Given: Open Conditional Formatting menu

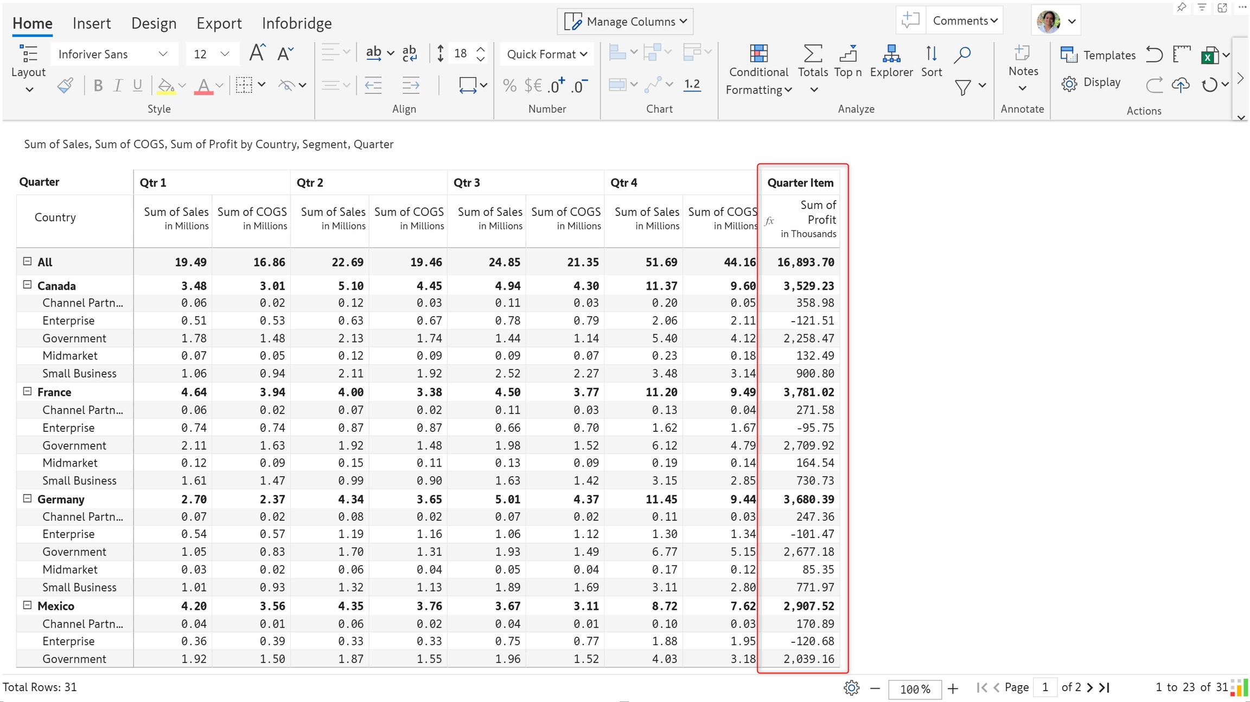Looking at the screenshot, I should tap(758, 71).
